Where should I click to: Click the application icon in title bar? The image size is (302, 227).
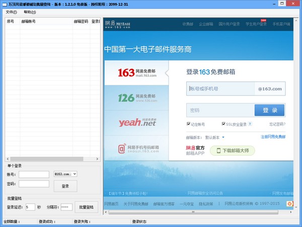[x=5, y=4]
